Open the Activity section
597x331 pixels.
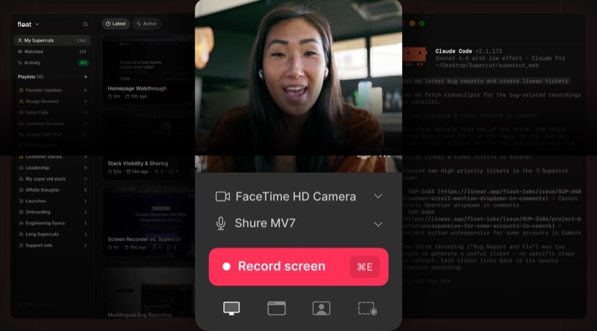click(52, 63)
